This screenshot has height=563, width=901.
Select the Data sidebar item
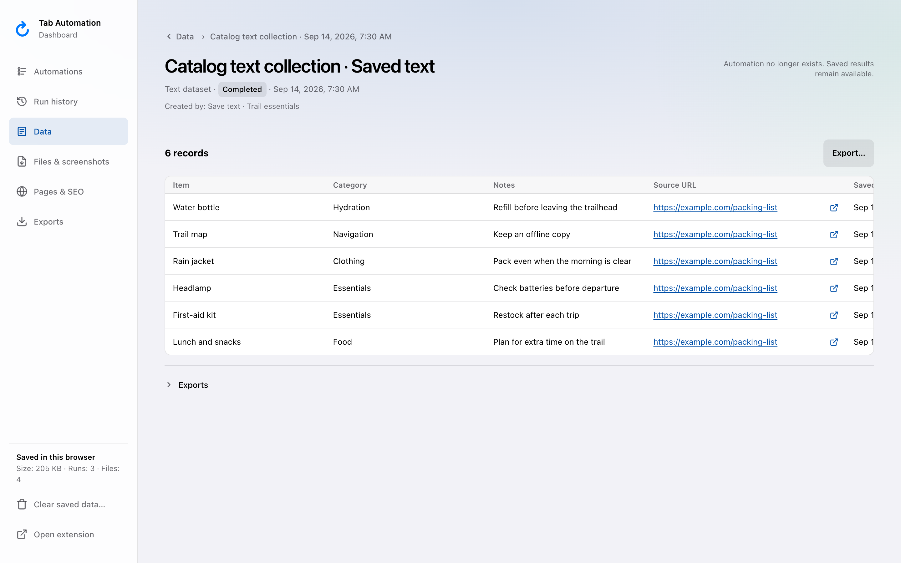69,131
